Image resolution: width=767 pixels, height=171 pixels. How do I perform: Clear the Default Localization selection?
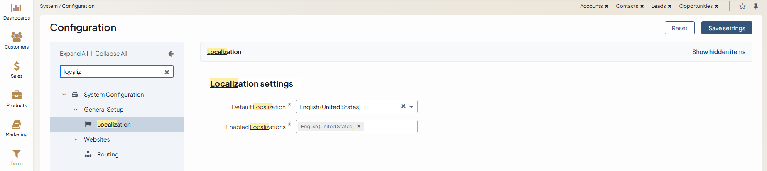pyautogui.click(x=403, y=107)
